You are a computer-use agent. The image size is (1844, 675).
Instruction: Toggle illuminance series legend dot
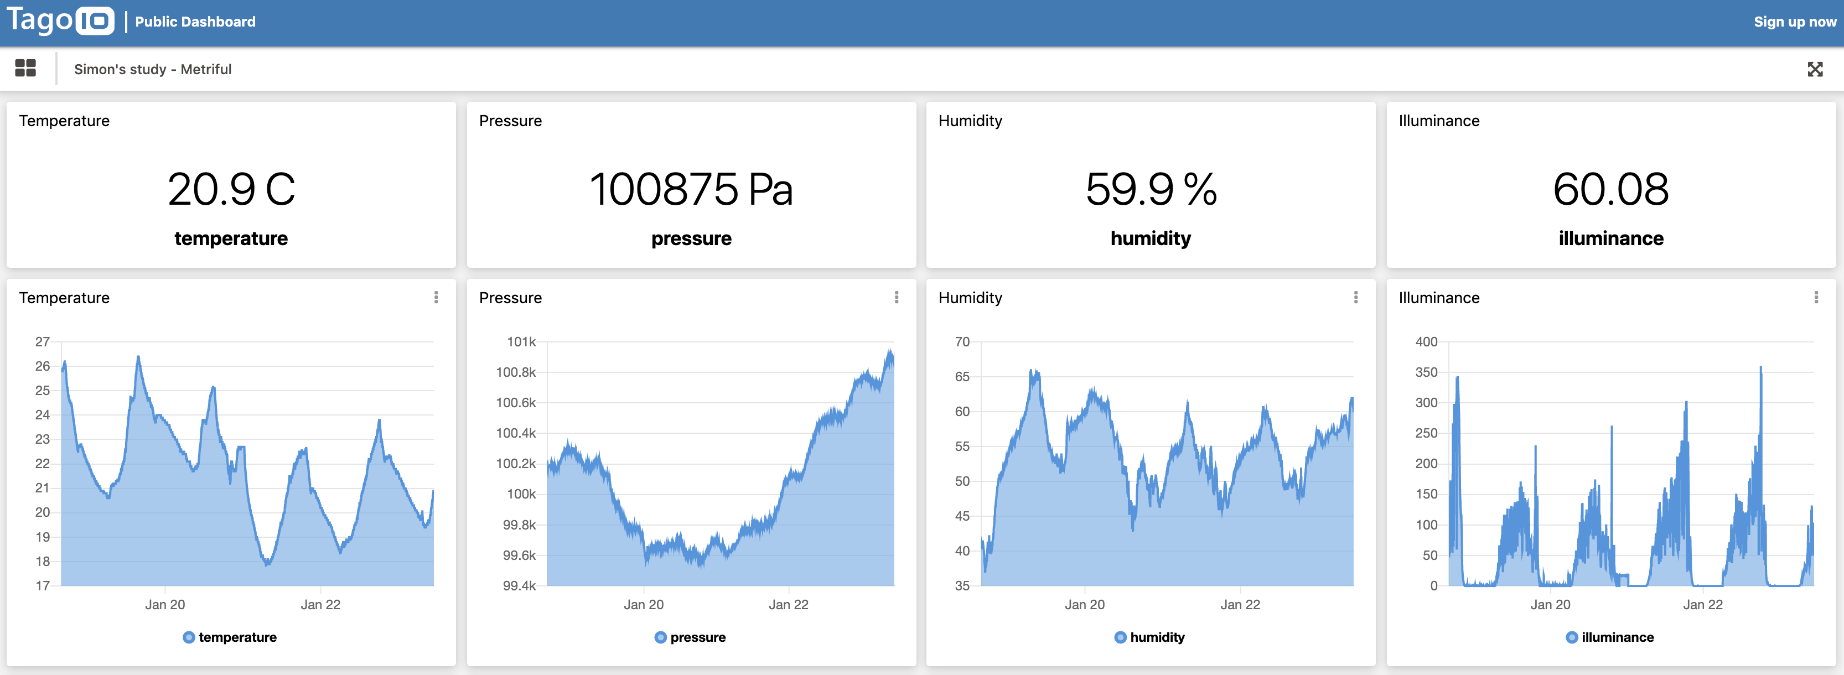coord(1572,637)
